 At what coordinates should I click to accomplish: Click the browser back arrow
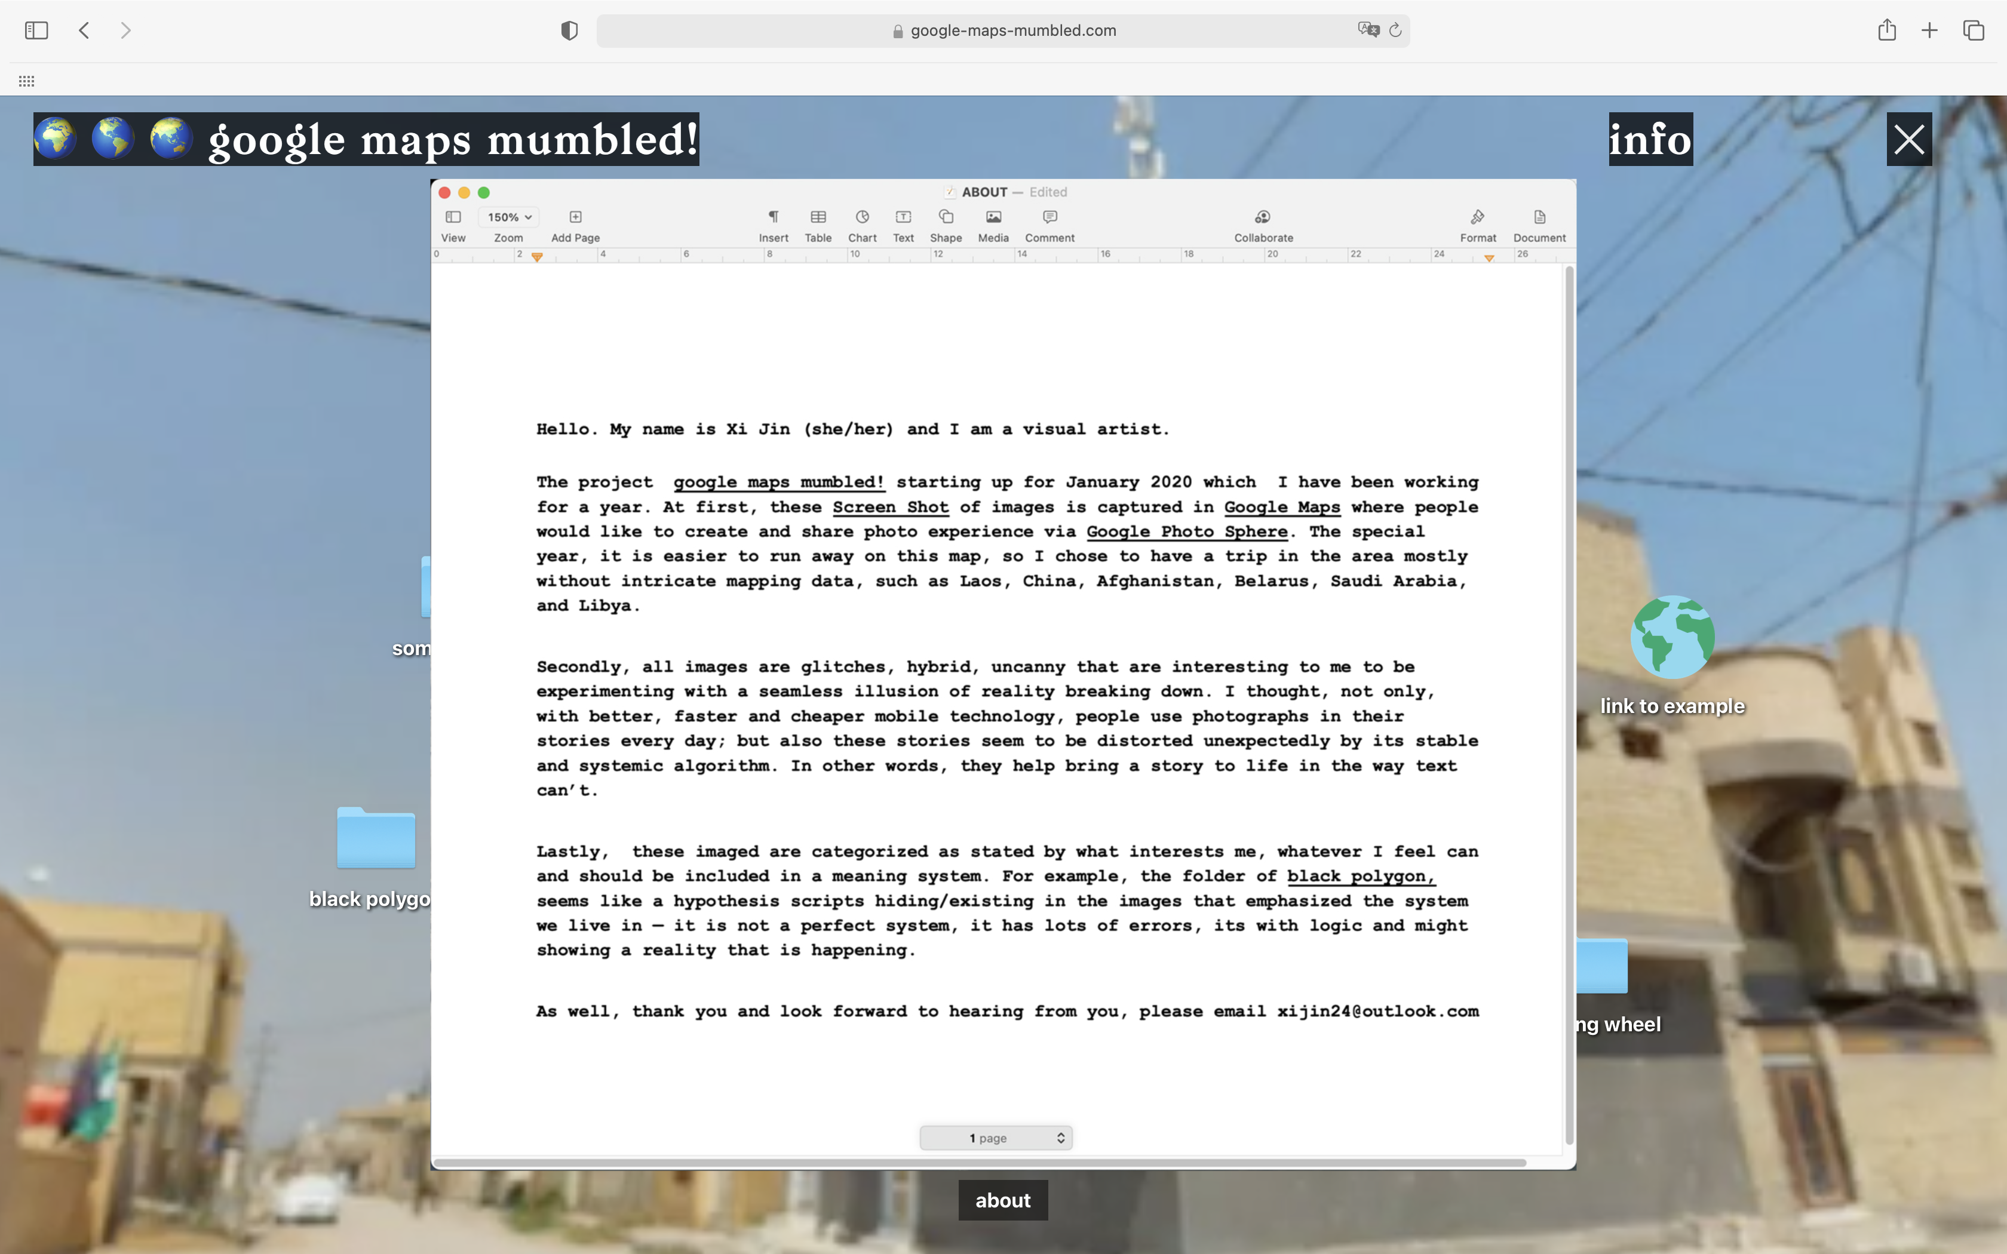84,30
